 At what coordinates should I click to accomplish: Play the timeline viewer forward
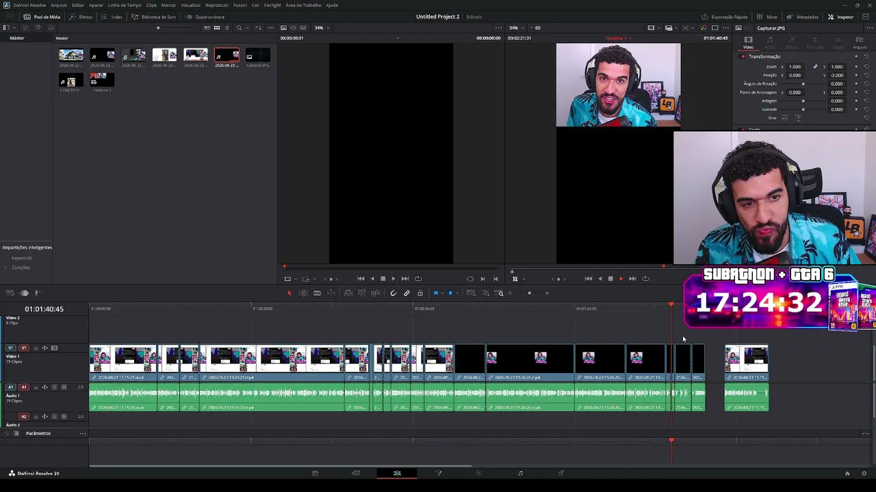tap(621, 279)
